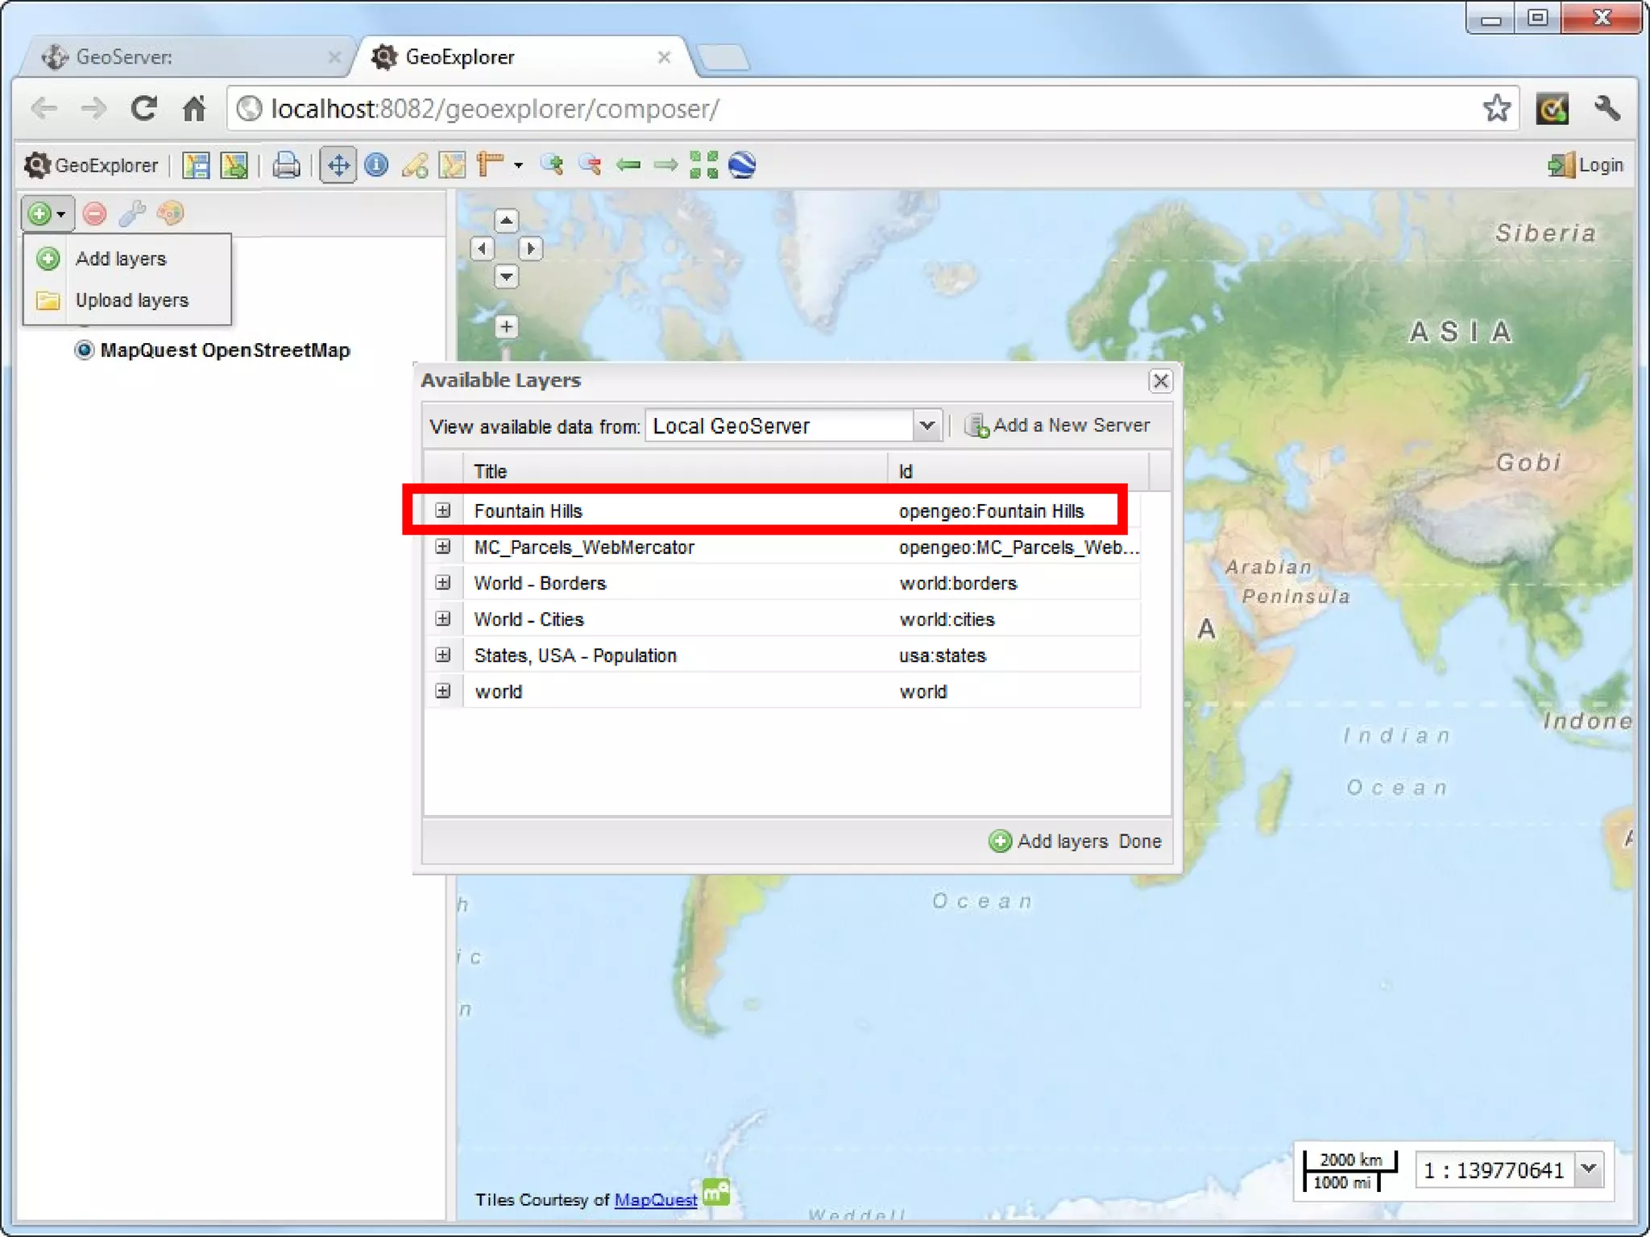This screenshot has height=1237, width=1650.
Task: Select the Pan map tool
Action: (x=338, y=165)
